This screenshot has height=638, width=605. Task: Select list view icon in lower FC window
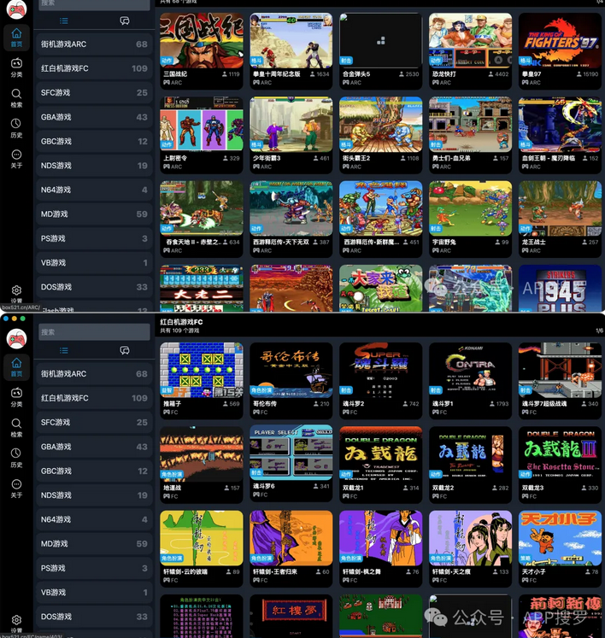click(64, 350)
